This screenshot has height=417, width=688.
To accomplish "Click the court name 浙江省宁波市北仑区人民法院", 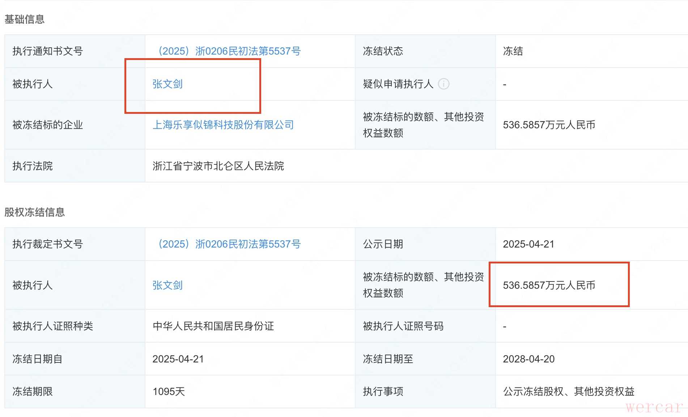I will [218, 166].
